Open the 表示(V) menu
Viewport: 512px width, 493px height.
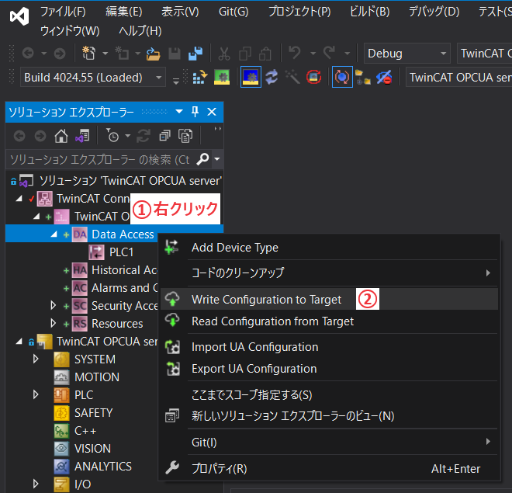click(180, 12)
